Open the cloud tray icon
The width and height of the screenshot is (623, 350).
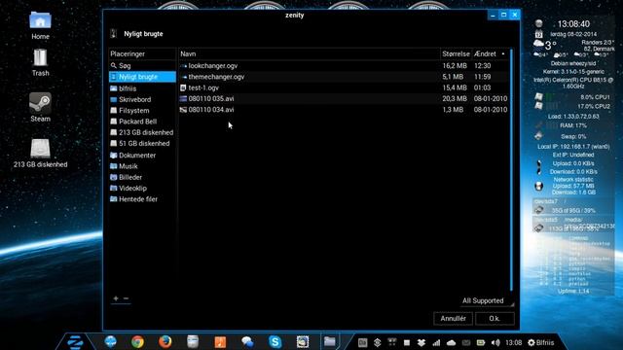tap(451, 342)
